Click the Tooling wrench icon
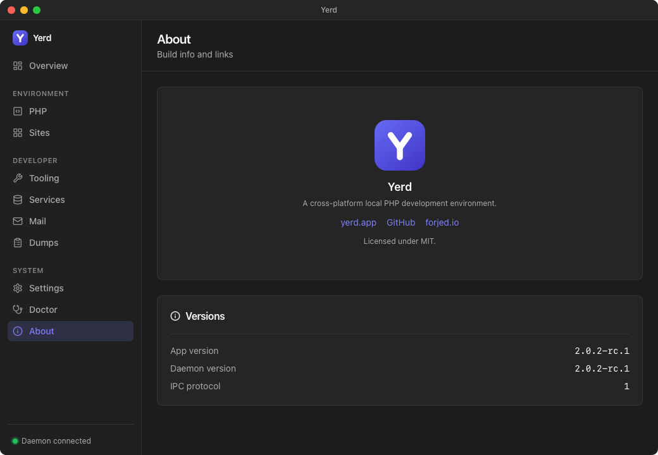Screen dimensions: 658x455 coord(18,178)
